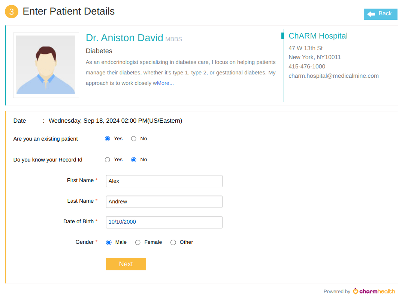Click the Enter Patient Details heading
The height and width of the screenshot is (301, 402).
point(69,11)
